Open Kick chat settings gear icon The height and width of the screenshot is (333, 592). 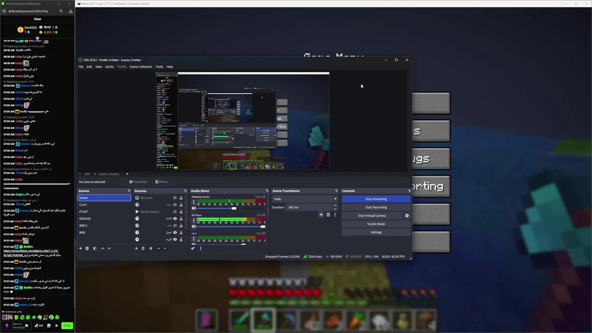[56, 326]
